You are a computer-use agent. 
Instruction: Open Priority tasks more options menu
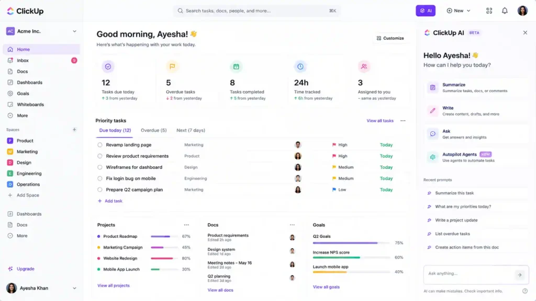click(403, 121)
